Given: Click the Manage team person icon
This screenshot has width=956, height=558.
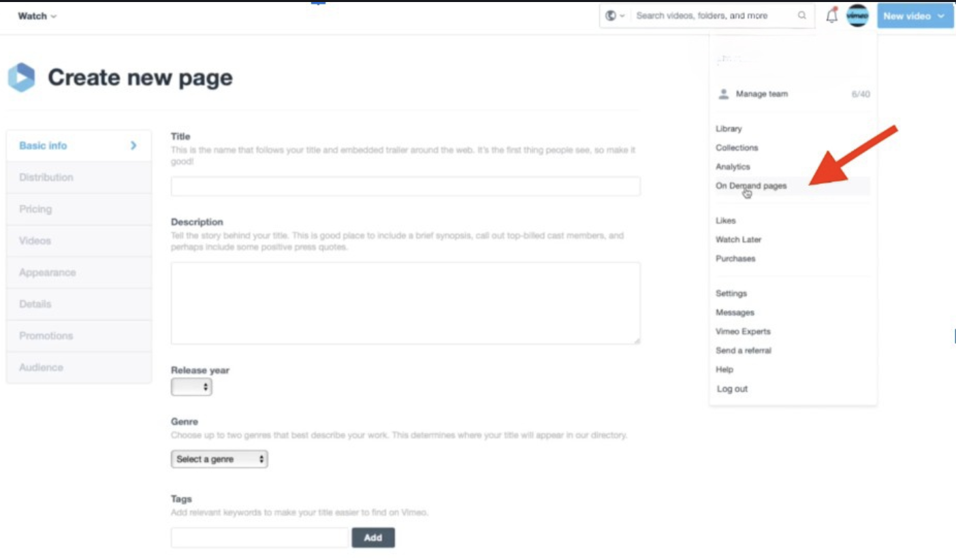Looking at the screenshot, I should (x=723, y=94).
